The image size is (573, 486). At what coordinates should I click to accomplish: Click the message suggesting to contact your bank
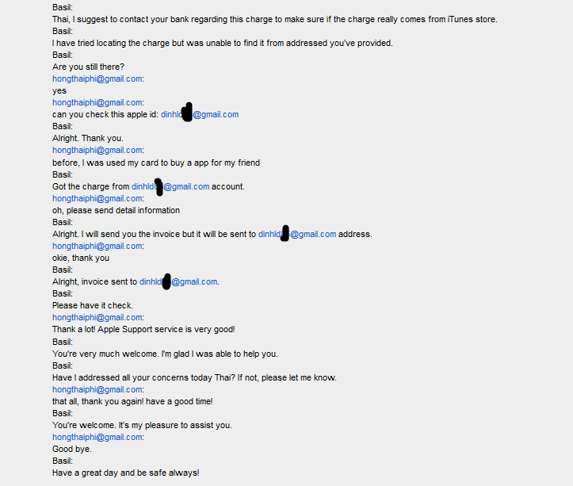pyautogui.click(x=274, y=19)
